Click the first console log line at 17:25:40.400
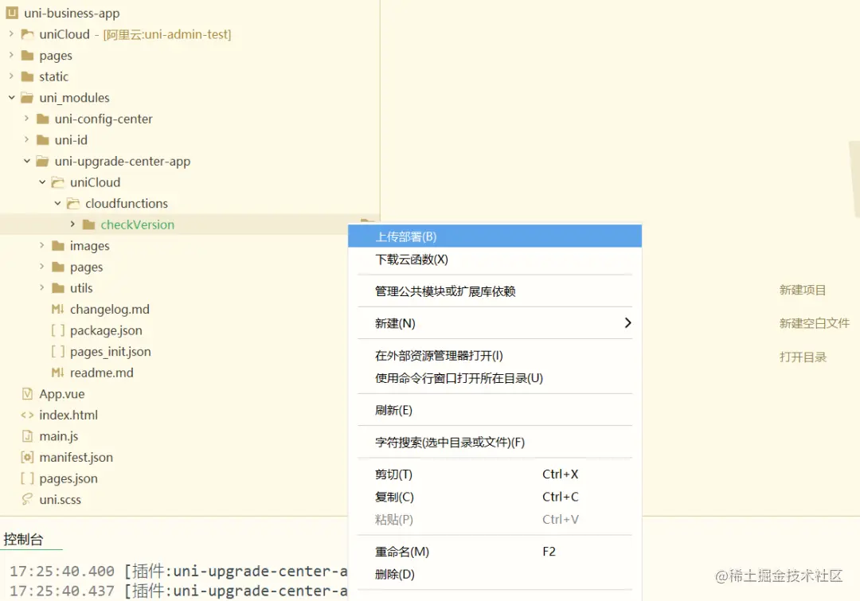Image resolution: width=860 pixels, height=601 pixels. point(178,572)
